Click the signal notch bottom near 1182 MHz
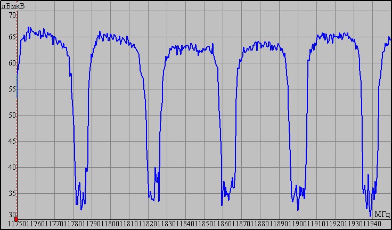Screen dimensions: 392x230 [x=153, y=199]
